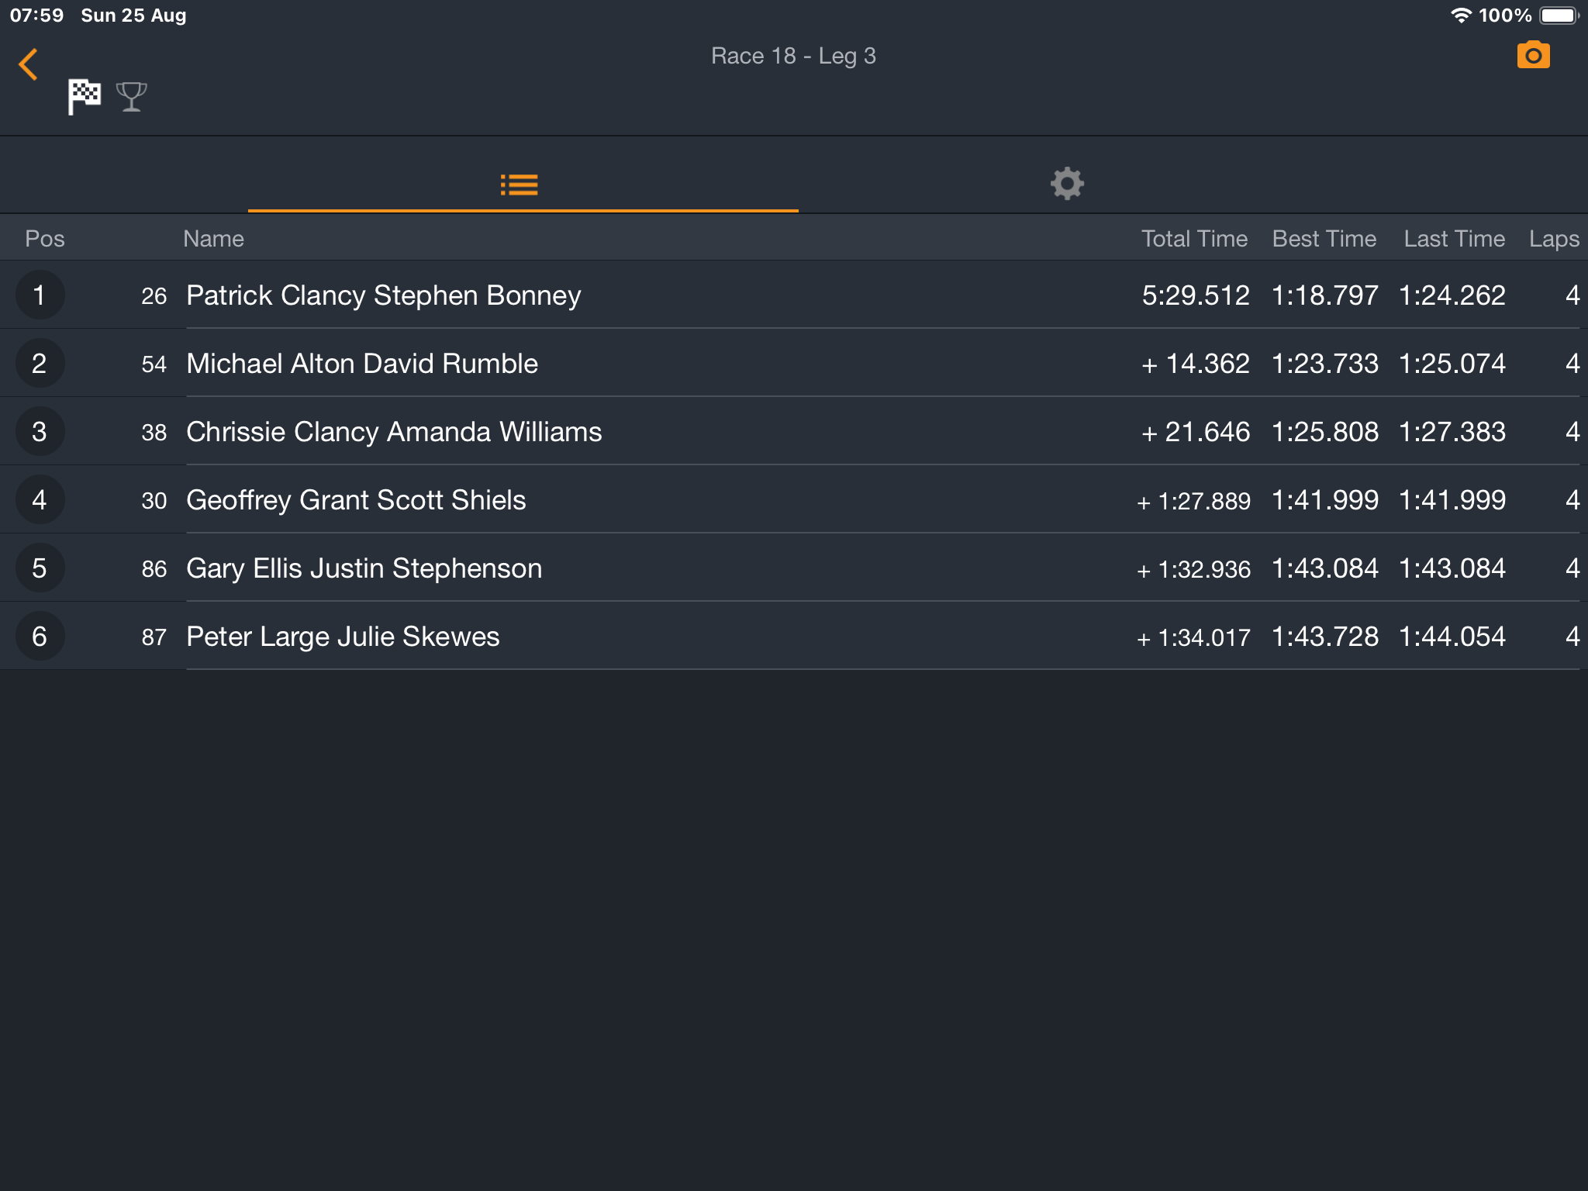The height and width of the screenshot is (1191, 1588).
Task: Select Patrick Clancy Stephen Bonney row
Action: 794,295
